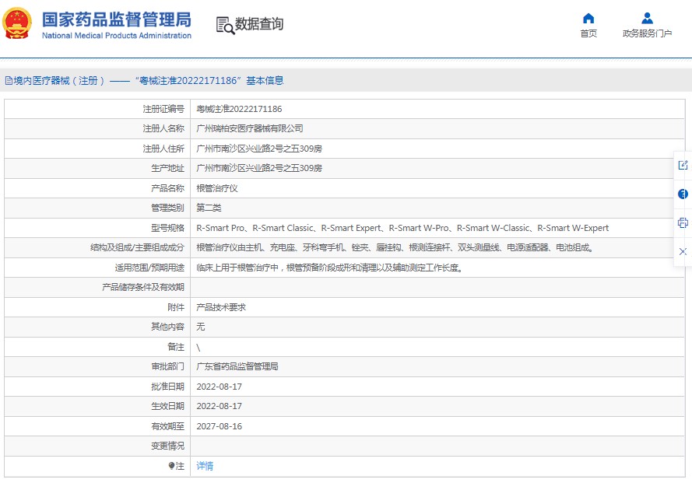Click product name 根管治疗仪

[x=217, y=188]
